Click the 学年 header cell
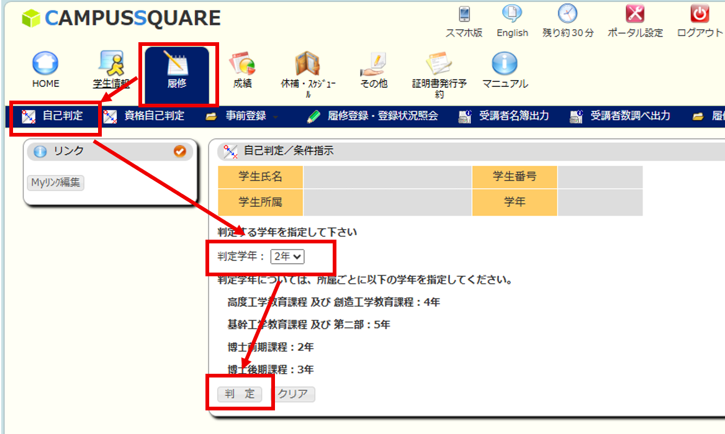 click(x=515, y=202)
